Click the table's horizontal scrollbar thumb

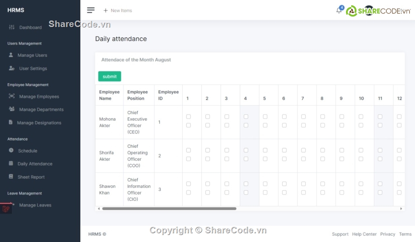(x=169, y=209)
